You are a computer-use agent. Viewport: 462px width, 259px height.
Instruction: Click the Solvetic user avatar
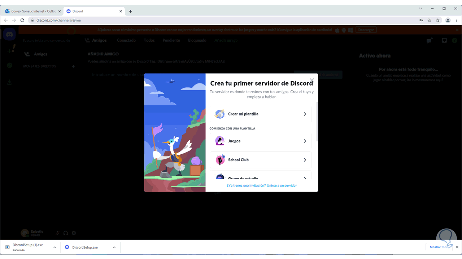(x=25, y=233)
